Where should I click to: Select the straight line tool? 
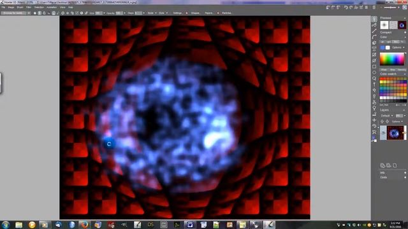(x=374, y=31)
